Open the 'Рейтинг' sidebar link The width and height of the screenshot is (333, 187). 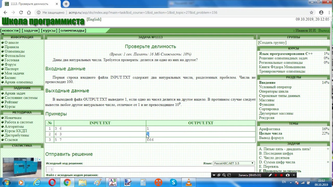(11, 102)
